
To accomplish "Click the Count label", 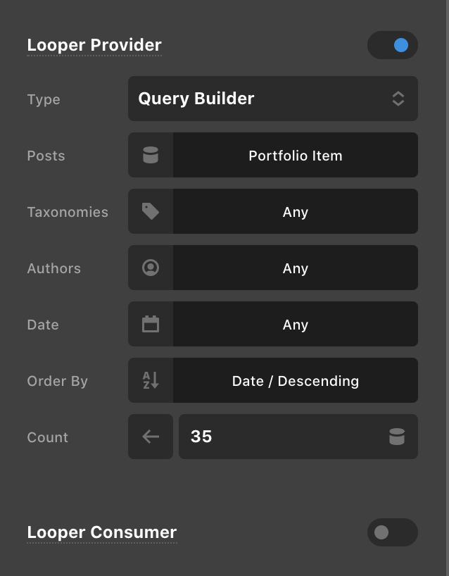I will tap(48, 437).
